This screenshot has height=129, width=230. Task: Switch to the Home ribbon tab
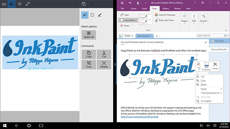133,9
